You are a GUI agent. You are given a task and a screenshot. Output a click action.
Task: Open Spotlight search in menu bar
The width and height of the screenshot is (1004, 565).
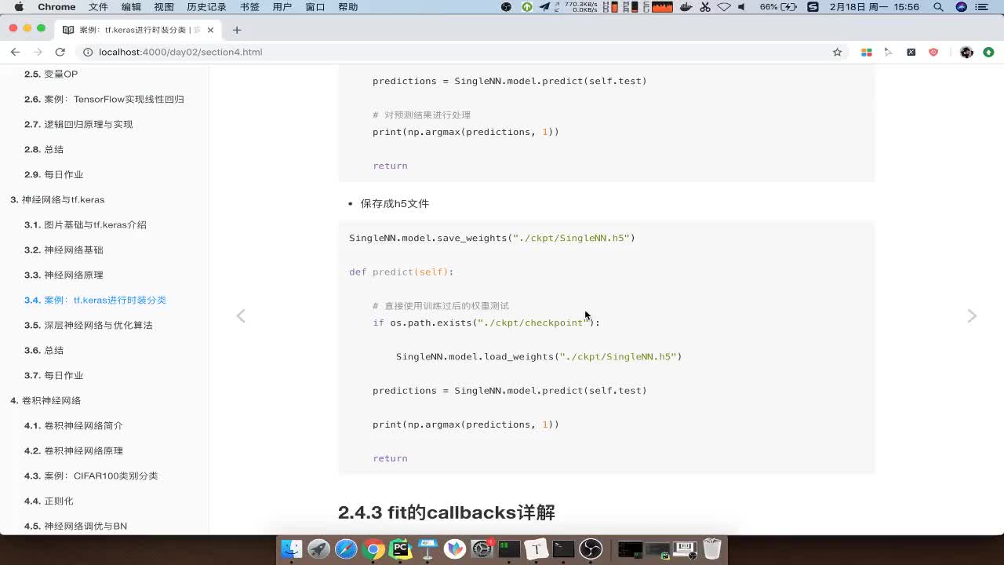pos(938,7)
